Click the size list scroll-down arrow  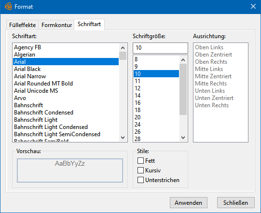(x=183, y=138)
